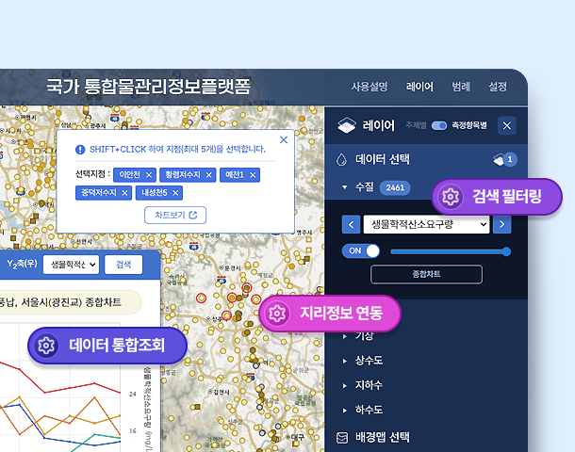
Task: Remove 이안천 from selected points
Action: coord(149,175)
